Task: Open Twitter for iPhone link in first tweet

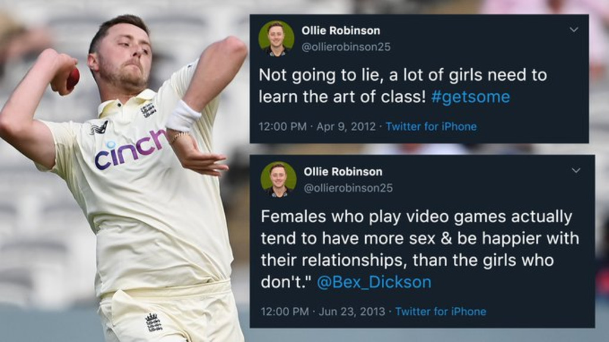Action: [x=431, y=126]
